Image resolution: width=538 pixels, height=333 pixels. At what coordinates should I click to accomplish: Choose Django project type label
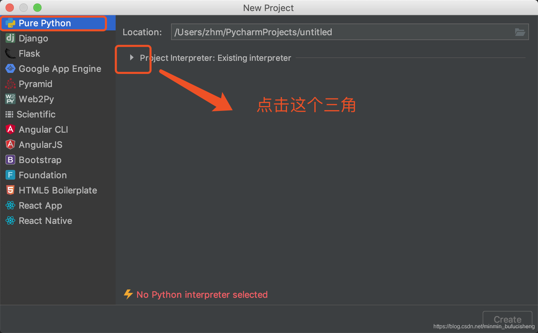tap(33, 38)
